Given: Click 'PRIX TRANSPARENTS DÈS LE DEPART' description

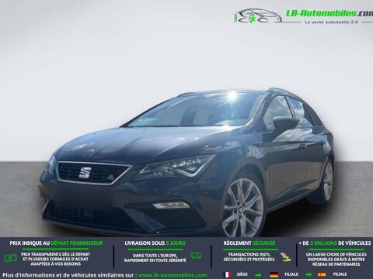Looking at the screenshot, I should point(55,259).
